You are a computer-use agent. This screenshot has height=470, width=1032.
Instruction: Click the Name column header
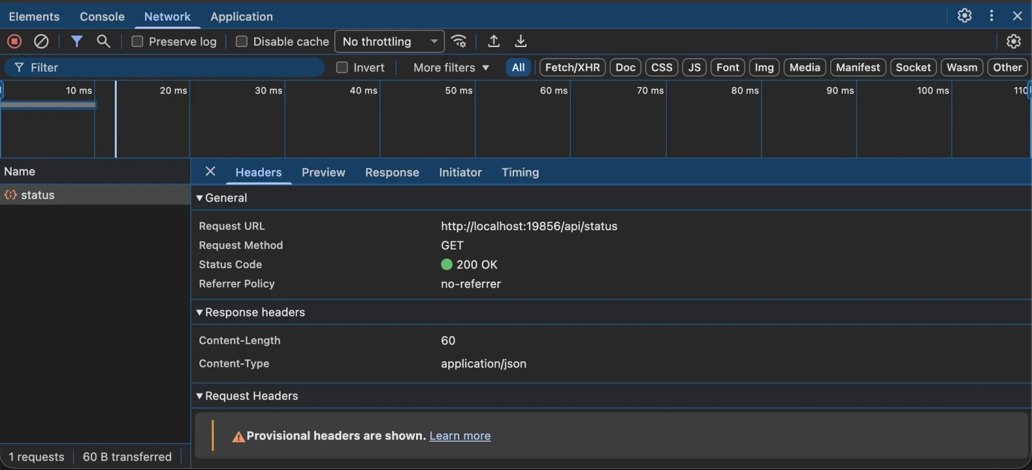pos(95,171)
